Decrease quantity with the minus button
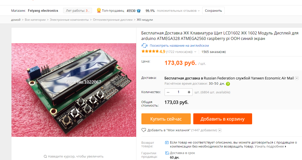 pos(168,92)
